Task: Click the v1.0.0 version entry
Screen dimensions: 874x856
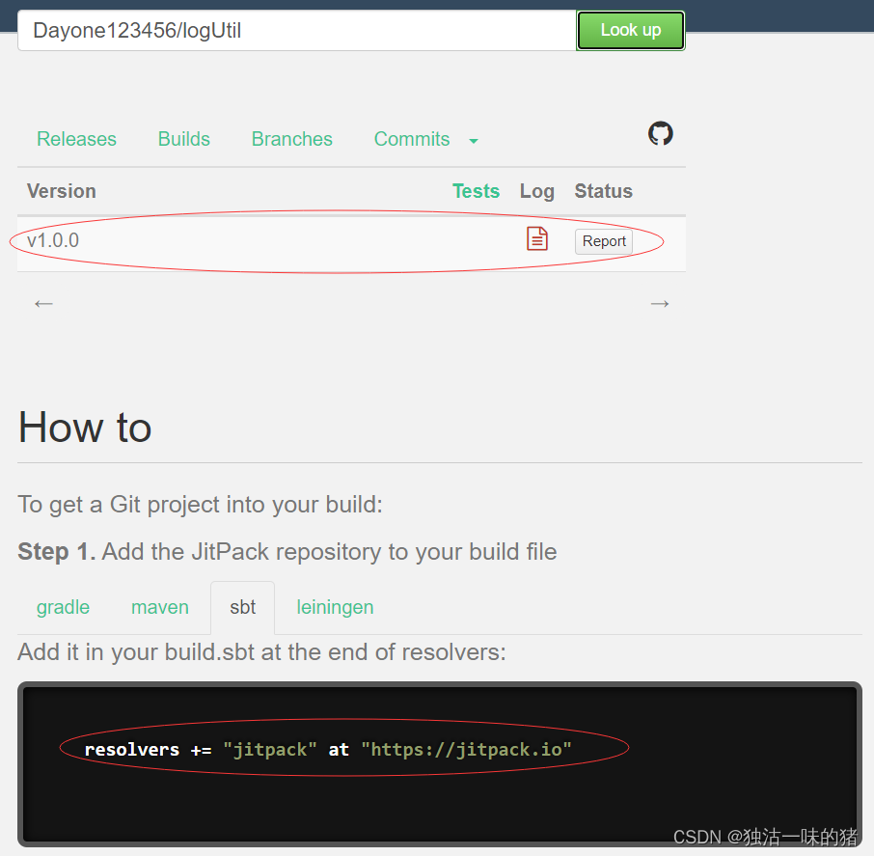Action: (x=53, y=241)
